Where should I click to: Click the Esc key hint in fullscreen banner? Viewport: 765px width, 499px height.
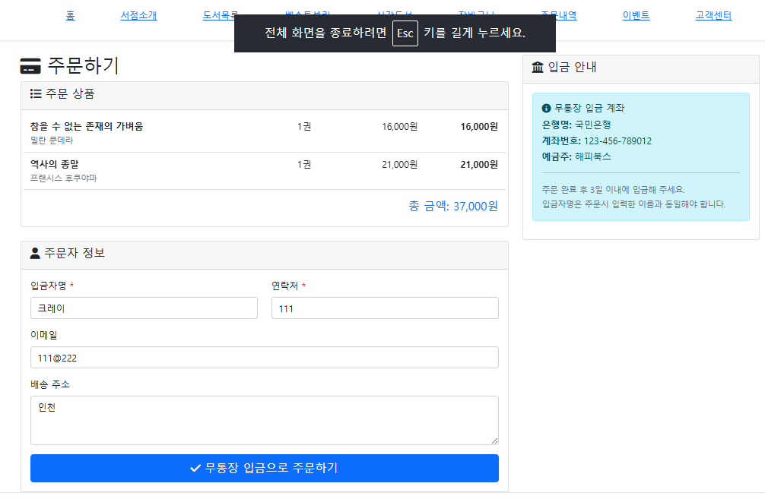click(405, 33)
